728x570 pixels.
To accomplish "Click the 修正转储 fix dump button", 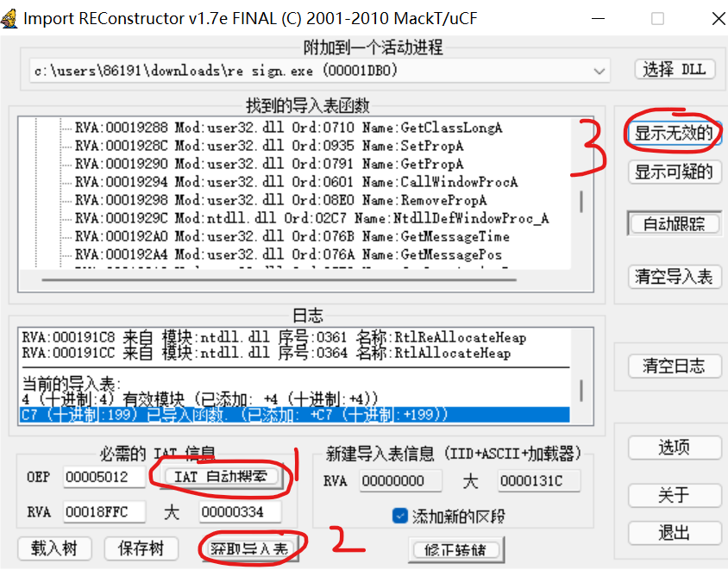I will (x=455, y=550).
